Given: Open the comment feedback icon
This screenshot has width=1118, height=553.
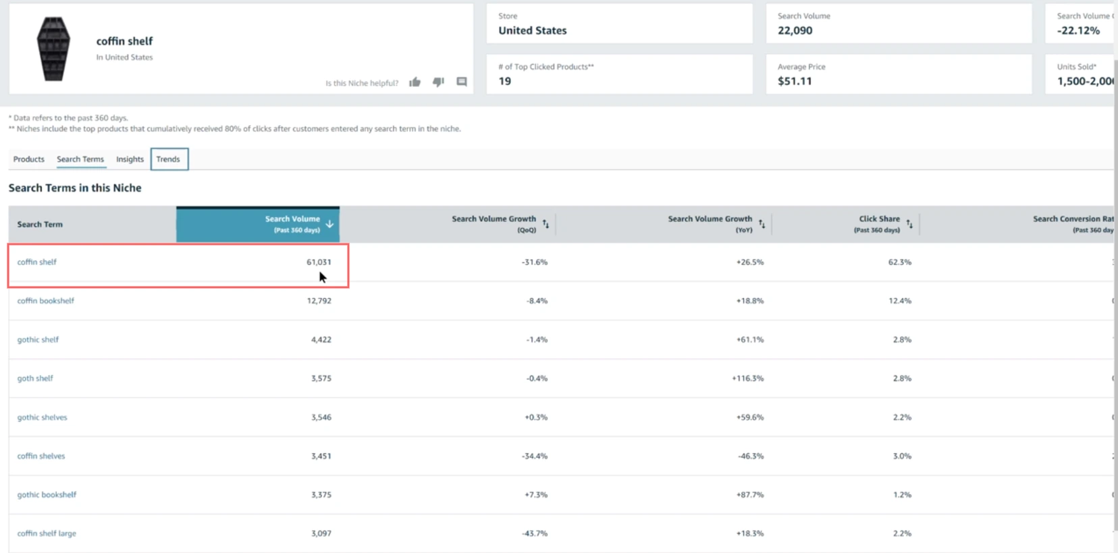Looking at the screenshot, I should pyautogui.click(x=462, y=82).
